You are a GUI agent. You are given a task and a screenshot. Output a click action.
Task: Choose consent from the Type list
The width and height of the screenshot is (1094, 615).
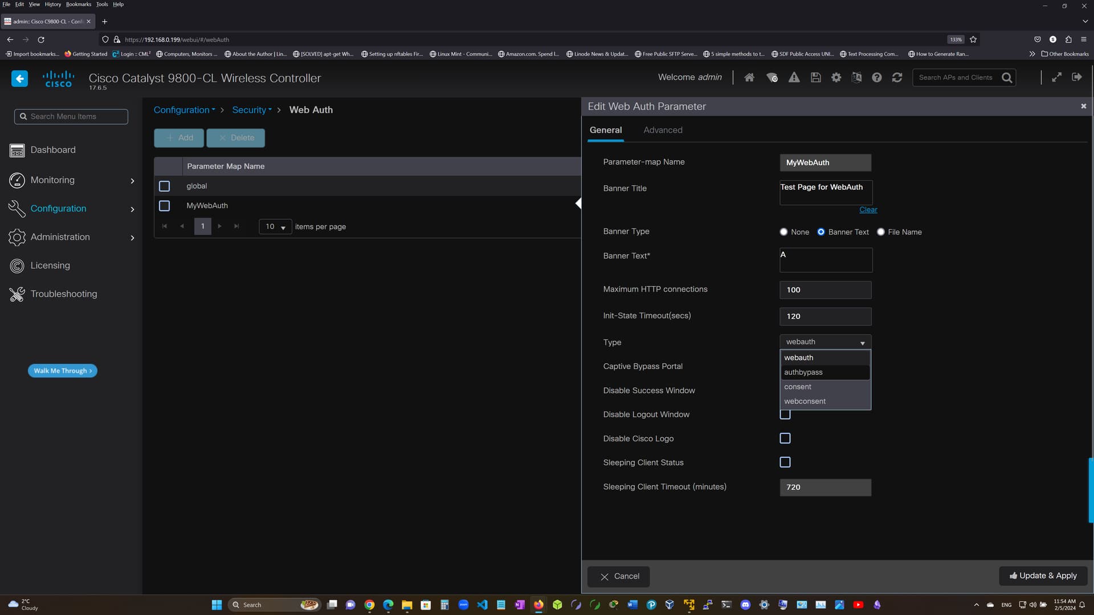825,387
